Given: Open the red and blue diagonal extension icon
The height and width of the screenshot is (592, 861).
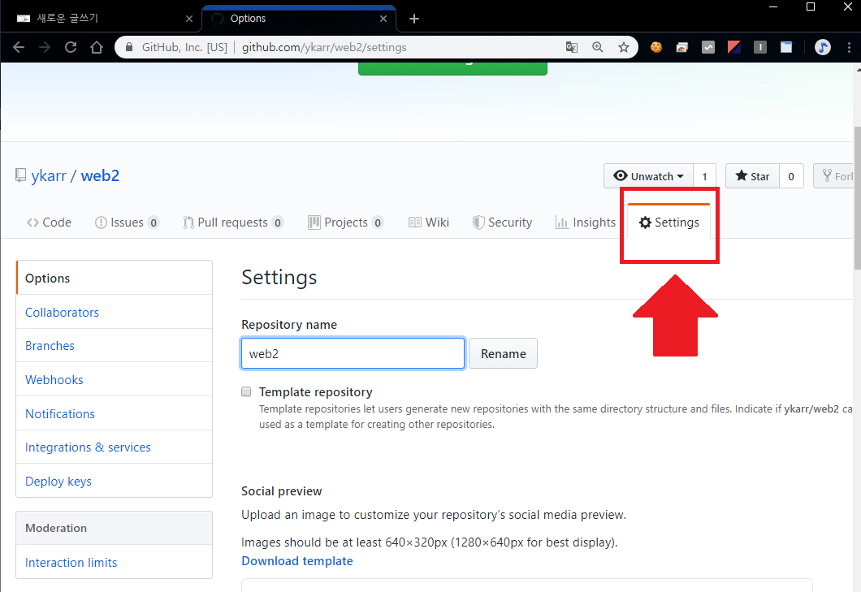Looking at the screenshot, I should coord(734,47).
